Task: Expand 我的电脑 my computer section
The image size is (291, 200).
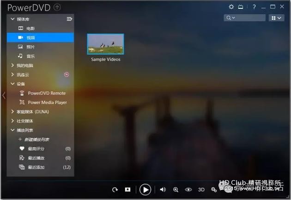Action: [12, 65]
